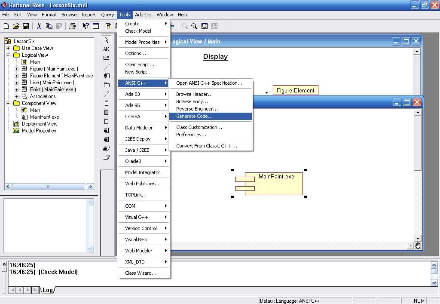Select MainPaint.exe in browser tree
The height and width of the screenshot is (304, 440).
pyautogui.click(x=44, y=117)
